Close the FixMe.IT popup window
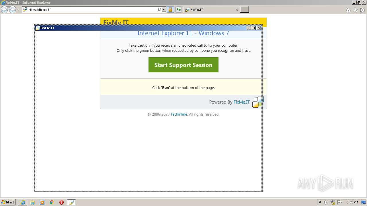Viewport: 367px width, 206px height. click(259, 28)
